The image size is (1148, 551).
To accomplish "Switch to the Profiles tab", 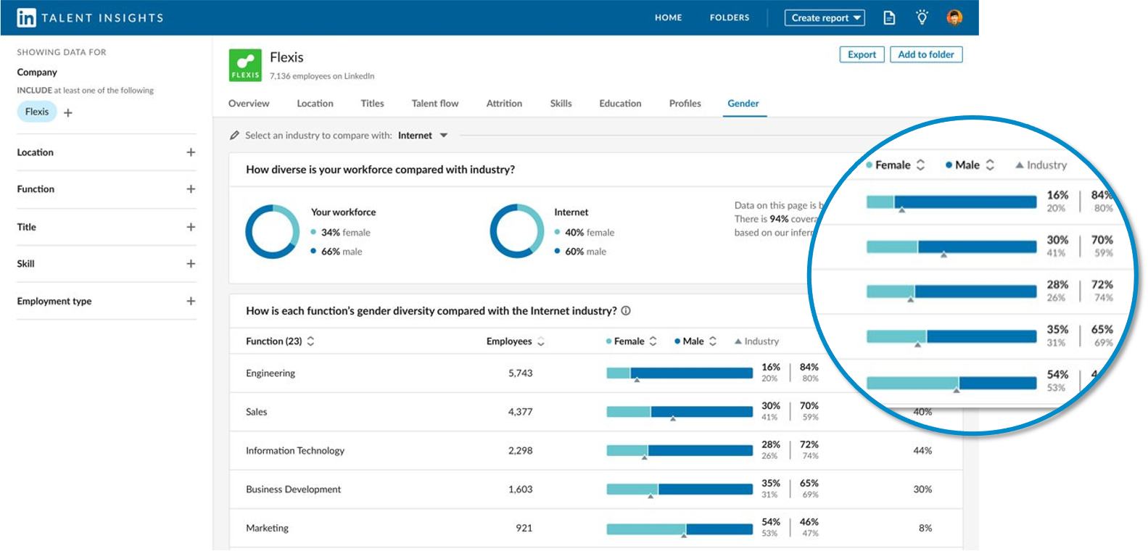I will point(685,104).
